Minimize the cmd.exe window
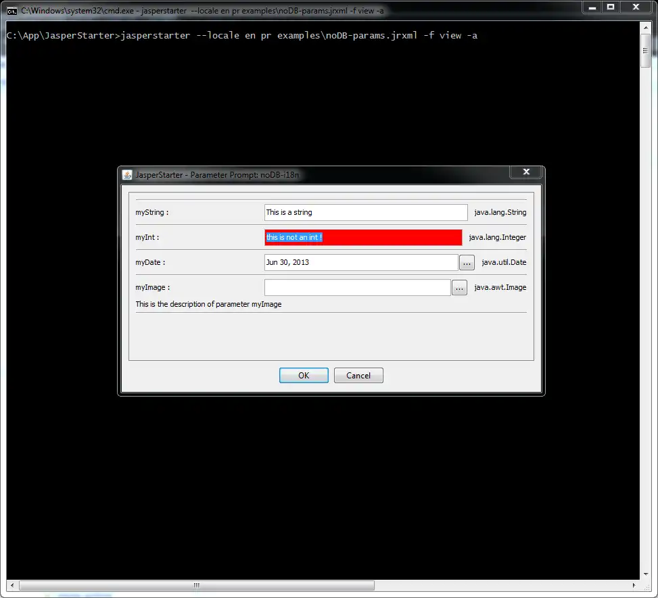This screenshot has width=658, height=598. 592,7
